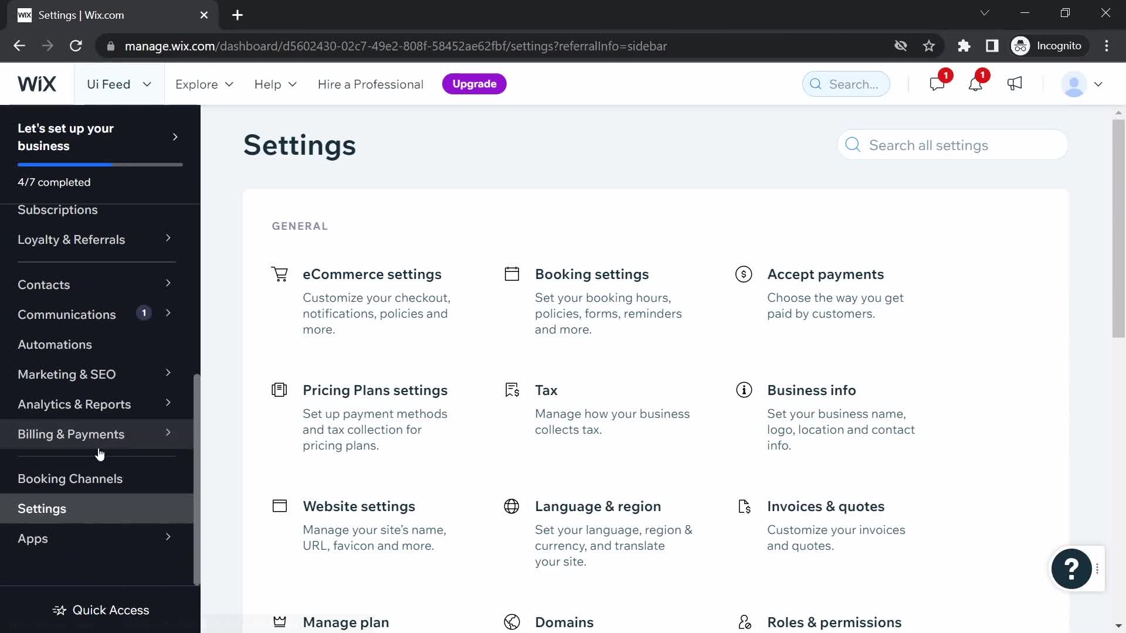Expand the profile account chevron
The width and height of the screenshot is (1126, 633).
1098,84
